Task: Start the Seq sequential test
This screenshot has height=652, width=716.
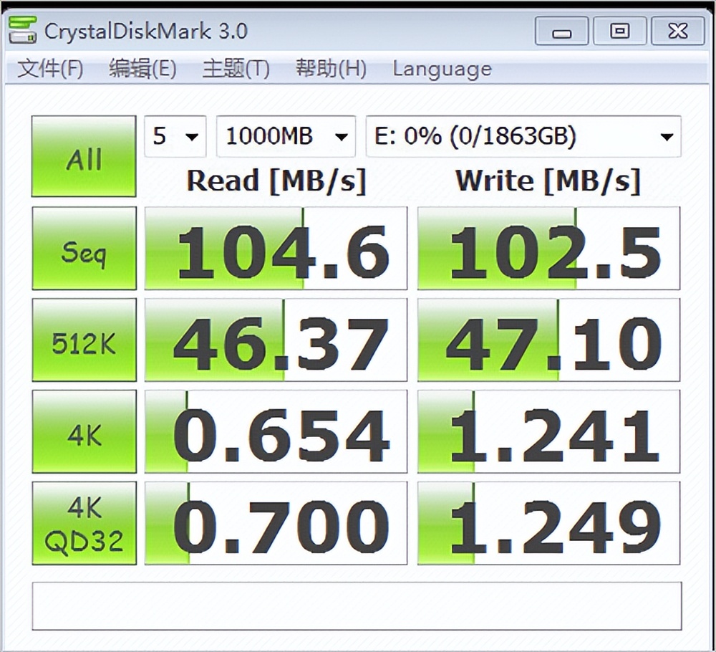Action: (84, 249)
